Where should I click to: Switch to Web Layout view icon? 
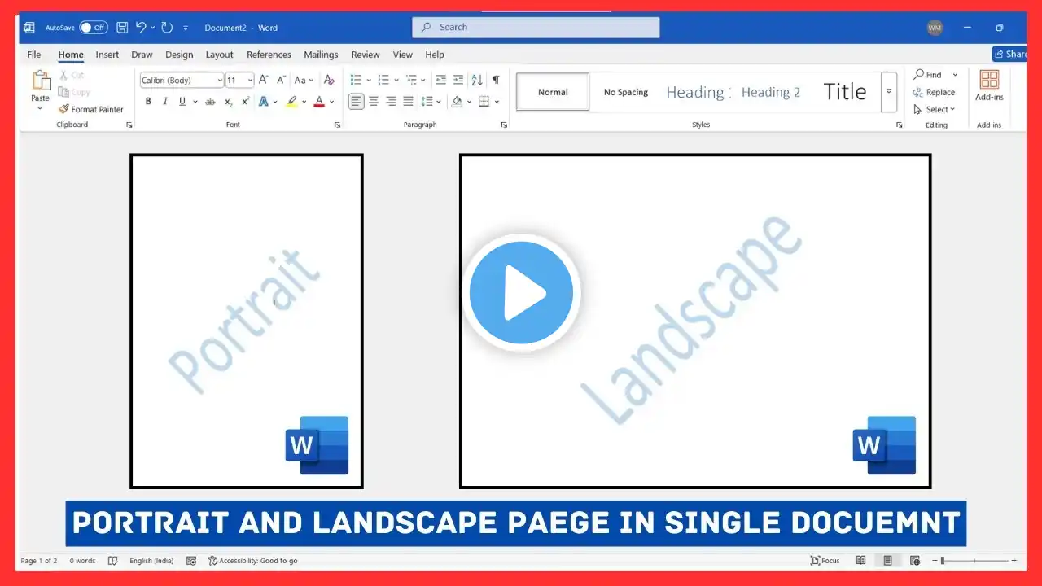point(915,561)
